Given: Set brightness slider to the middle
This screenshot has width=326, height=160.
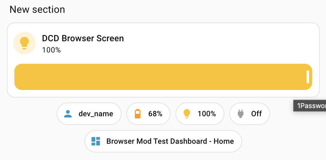Looking at the screenshot, I should coord(163,77).
